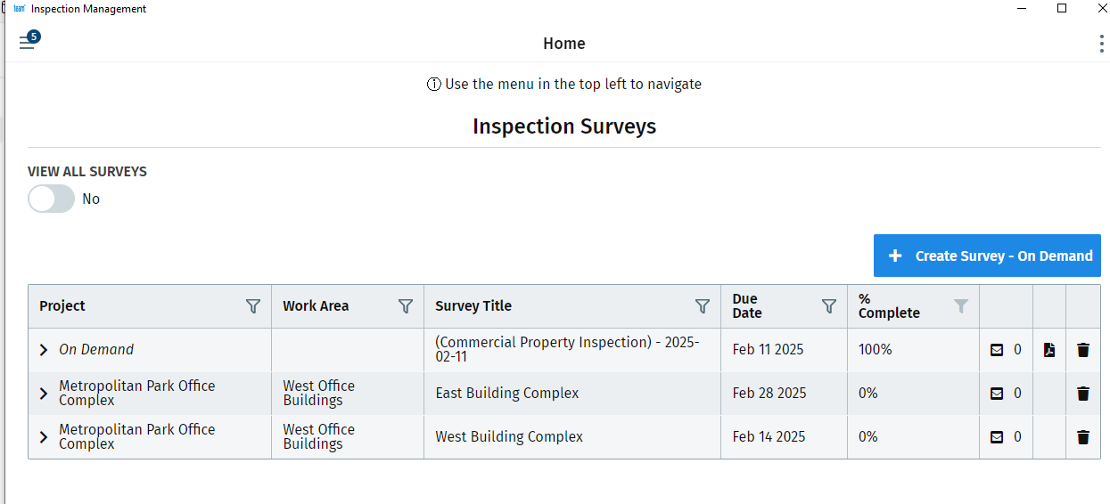Delete the West Building Complex survey
The width and height of the screenshot is (1110, 504).
pyautogui.click(x=1083, y=437)
